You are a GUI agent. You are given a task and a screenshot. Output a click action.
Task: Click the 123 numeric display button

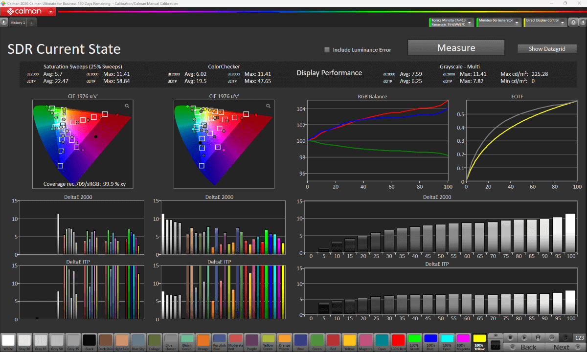(x=580, y=337)
